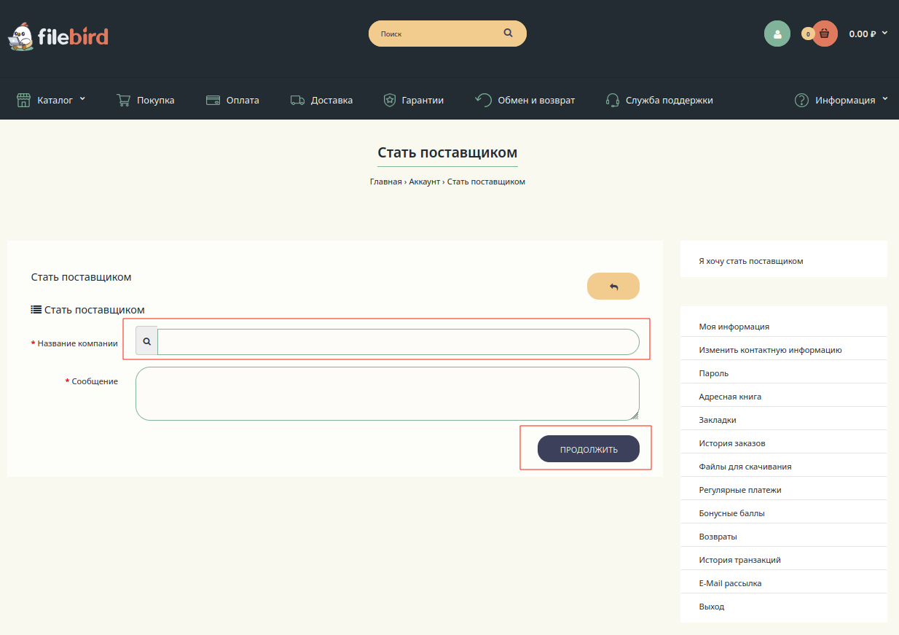Open the user account avatar icon

[777, 34]
